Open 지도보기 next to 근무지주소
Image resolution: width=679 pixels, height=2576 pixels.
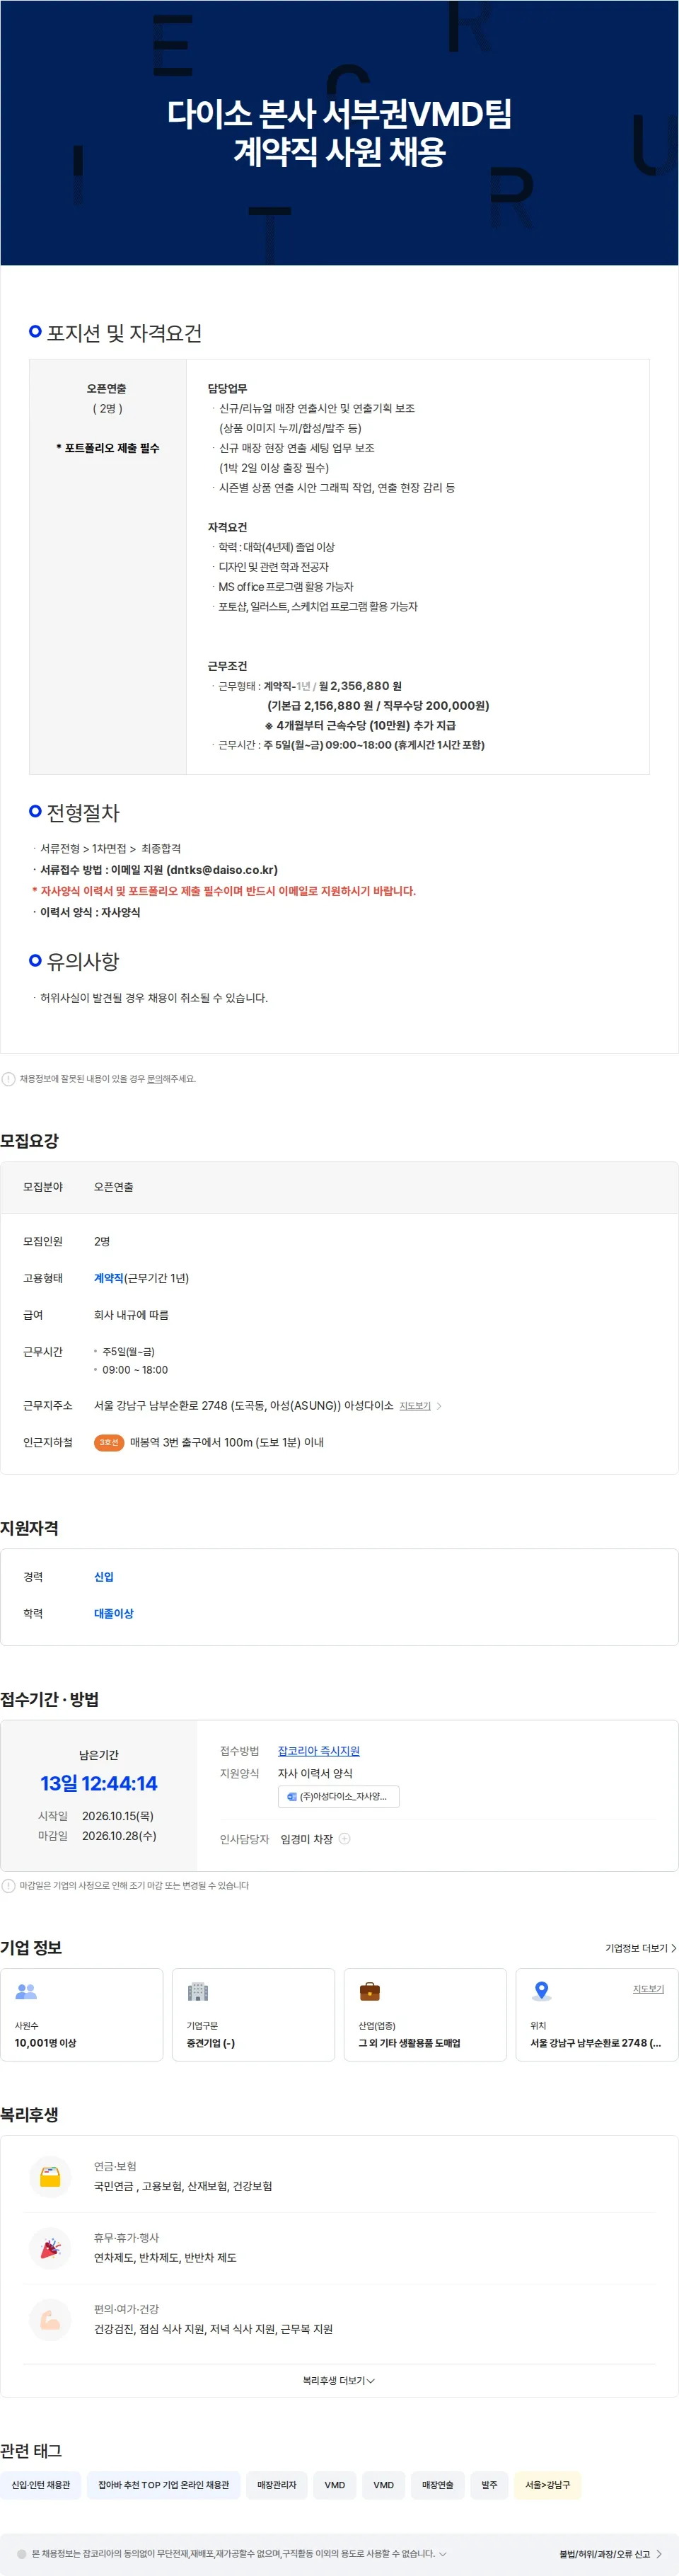click(x=415, y=1406)
